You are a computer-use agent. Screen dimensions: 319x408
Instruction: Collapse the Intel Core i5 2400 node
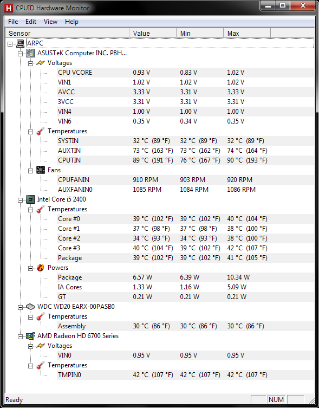point(20,200)
